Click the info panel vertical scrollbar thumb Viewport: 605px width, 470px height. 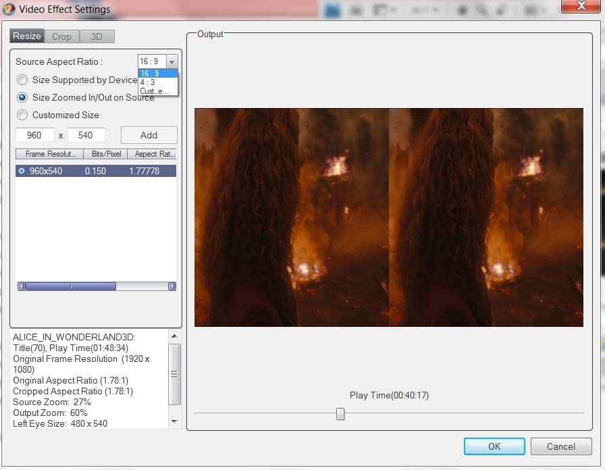pyautogui.click(x=174, y=374)
